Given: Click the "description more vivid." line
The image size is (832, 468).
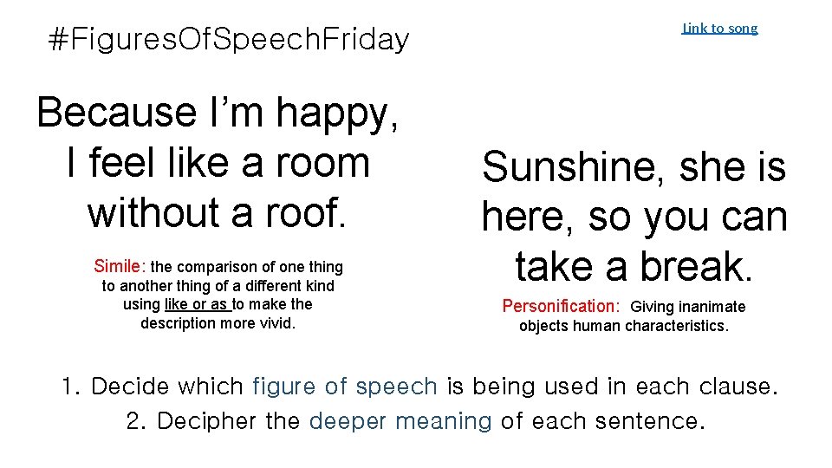Looking at the screenshot, I should coord(218,323).
